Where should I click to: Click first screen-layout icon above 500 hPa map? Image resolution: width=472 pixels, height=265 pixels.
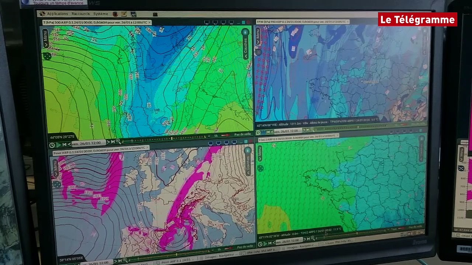(x=206, y=23)
